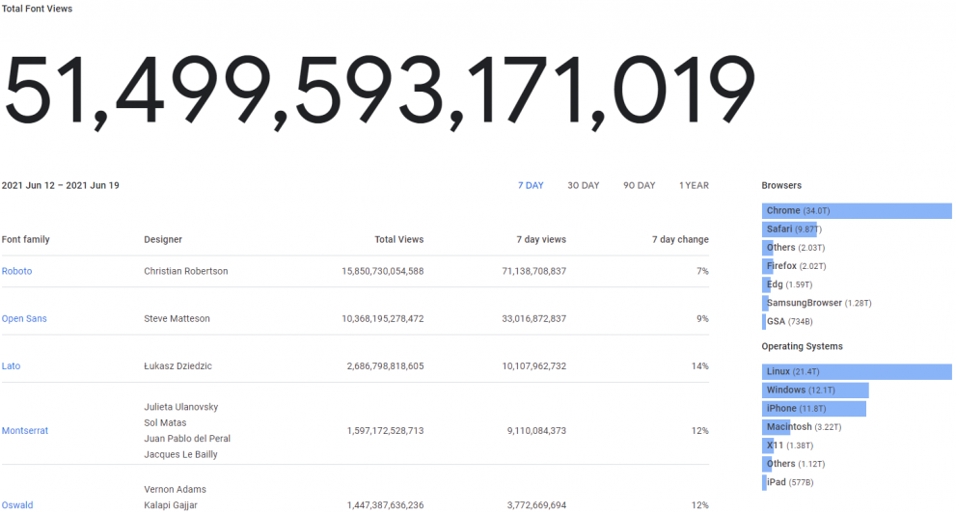The height and width of the screenshot is (513, 956).
Task: Click designer name Christian Robertson
Action: tap(186, 271)
